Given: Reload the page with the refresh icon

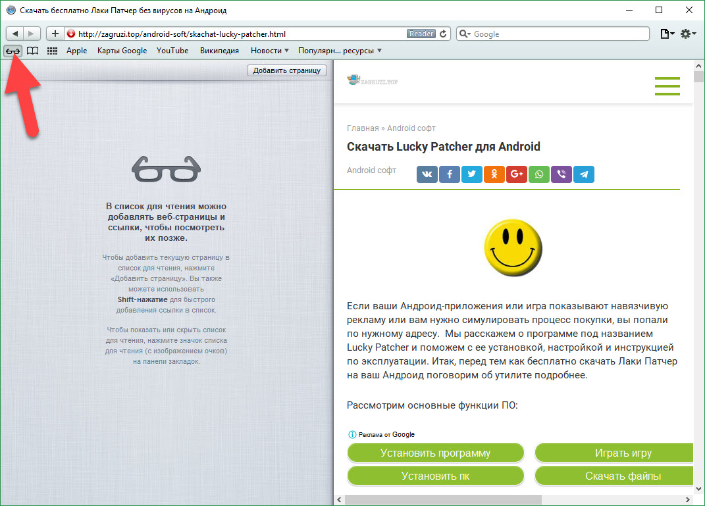Looking at the screenshot, I should pos(444,34).
